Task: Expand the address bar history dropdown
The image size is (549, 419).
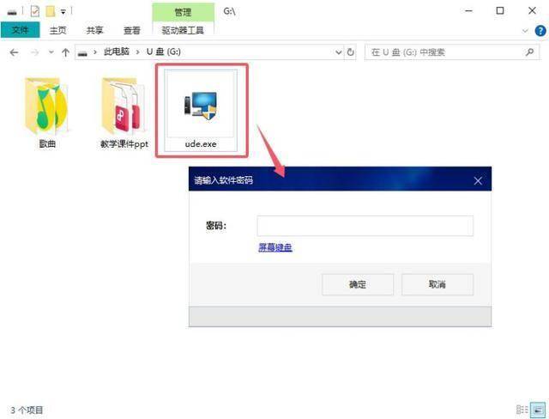Action: (338, 52)
